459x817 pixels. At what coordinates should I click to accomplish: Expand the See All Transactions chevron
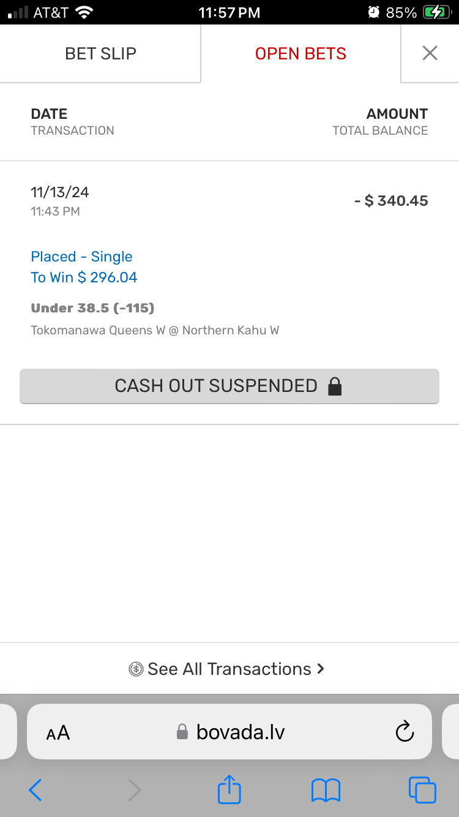pos(321,669)
